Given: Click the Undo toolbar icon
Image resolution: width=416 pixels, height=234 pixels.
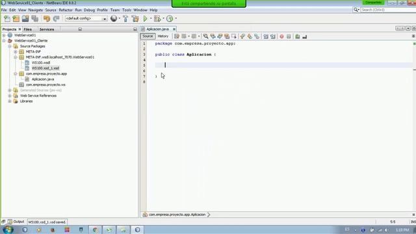Looking at the screenshot, I should point(47,19).
